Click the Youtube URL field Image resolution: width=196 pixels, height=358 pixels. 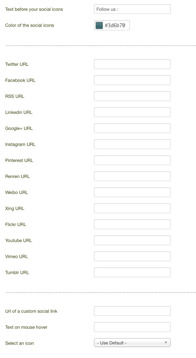pyautogui.click(x=132, y=240)
